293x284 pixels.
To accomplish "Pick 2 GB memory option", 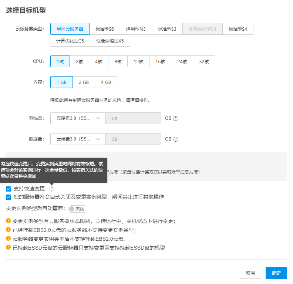I will click(x=84, y=82).
